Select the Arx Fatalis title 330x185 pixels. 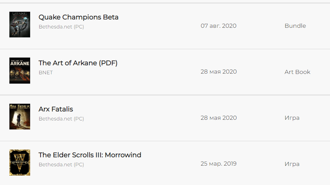pyautogui.click(x=56, y=109)
